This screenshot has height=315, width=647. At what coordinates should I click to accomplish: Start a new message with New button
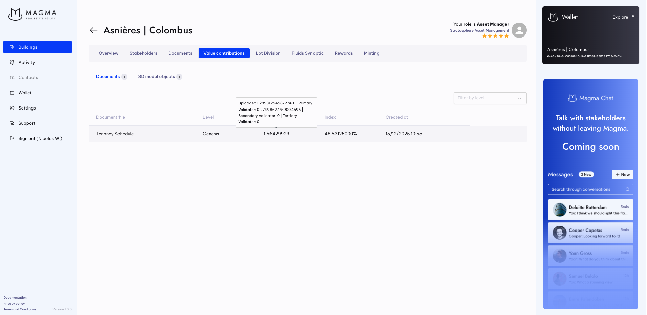622,175
